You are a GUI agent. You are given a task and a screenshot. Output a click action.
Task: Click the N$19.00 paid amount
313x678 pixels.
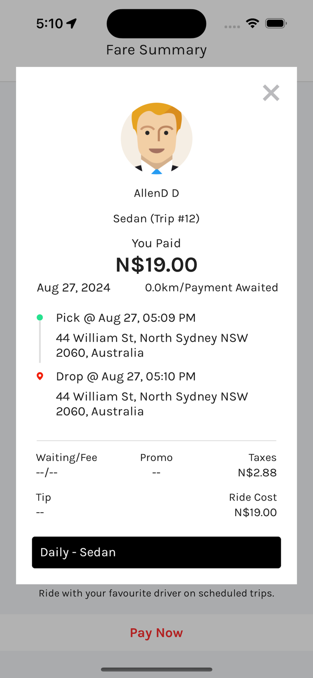[156, 265]
